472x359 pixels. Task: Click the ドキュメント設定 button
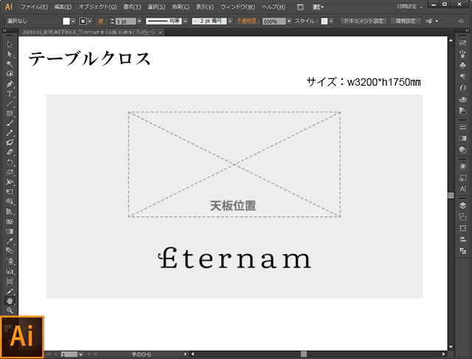coord(363,21)
